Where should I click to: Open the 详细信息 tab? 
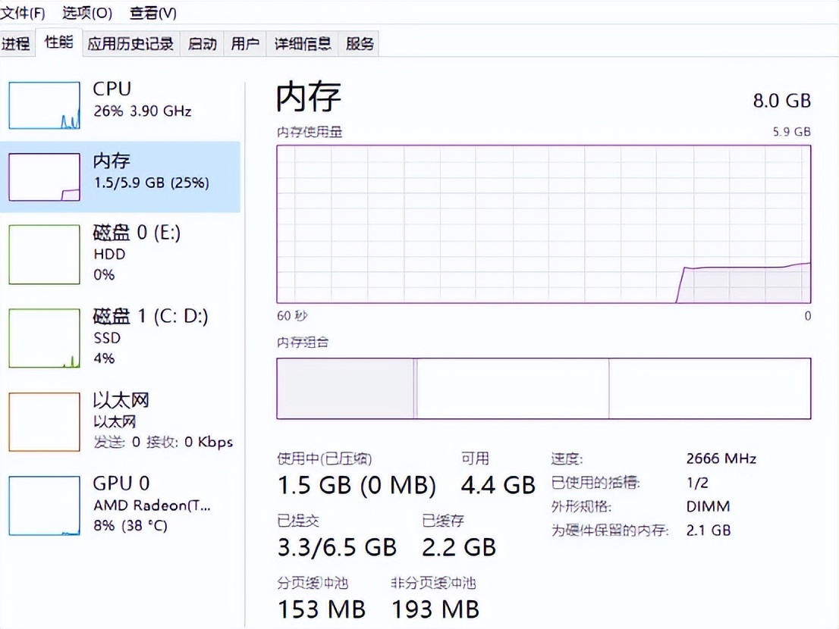(303, 44)
